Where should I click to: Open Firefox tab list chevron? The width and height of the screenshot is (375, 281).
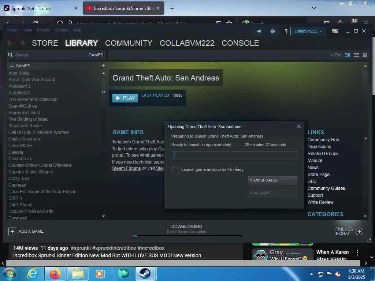pos(314,8)
